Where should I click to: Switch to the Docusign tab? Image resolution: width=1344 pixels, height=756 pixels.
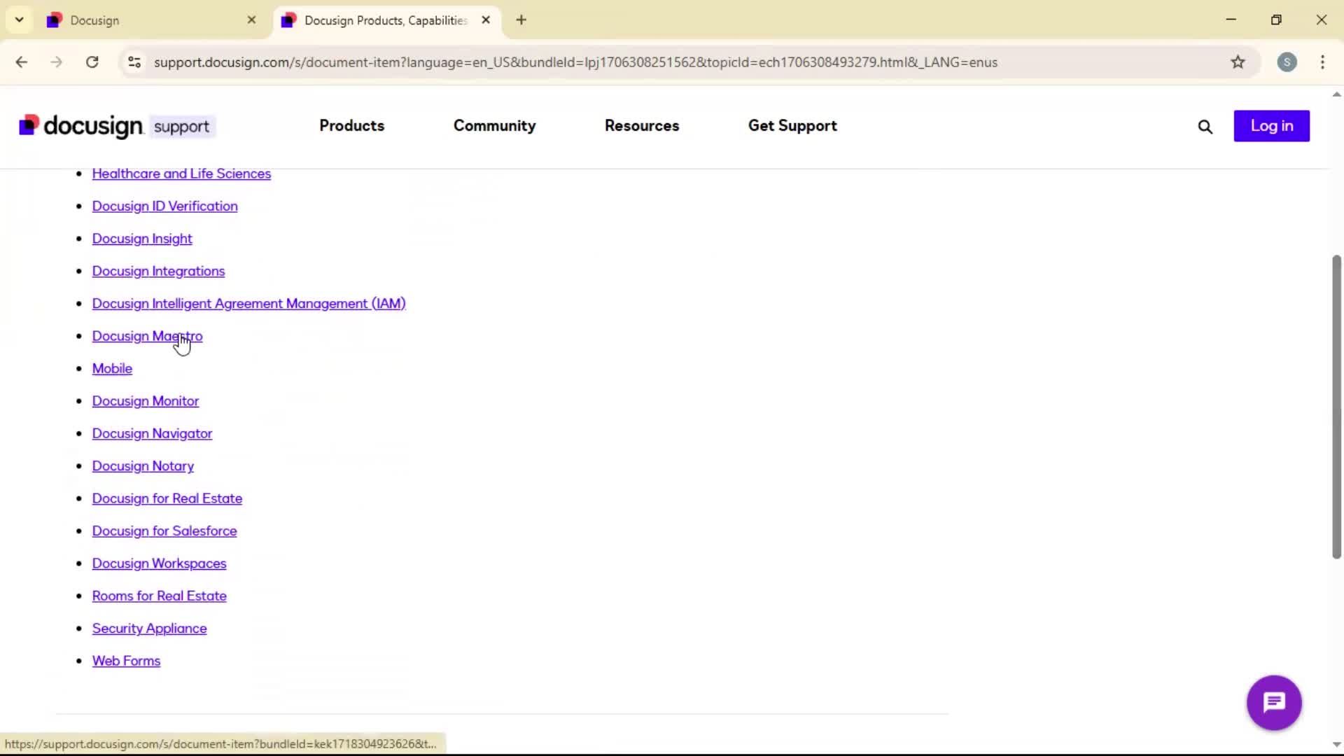(x=152, y=20)
